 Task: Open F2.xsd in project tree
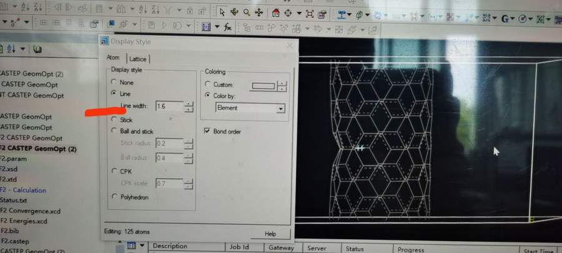click(x=9, y=169)
